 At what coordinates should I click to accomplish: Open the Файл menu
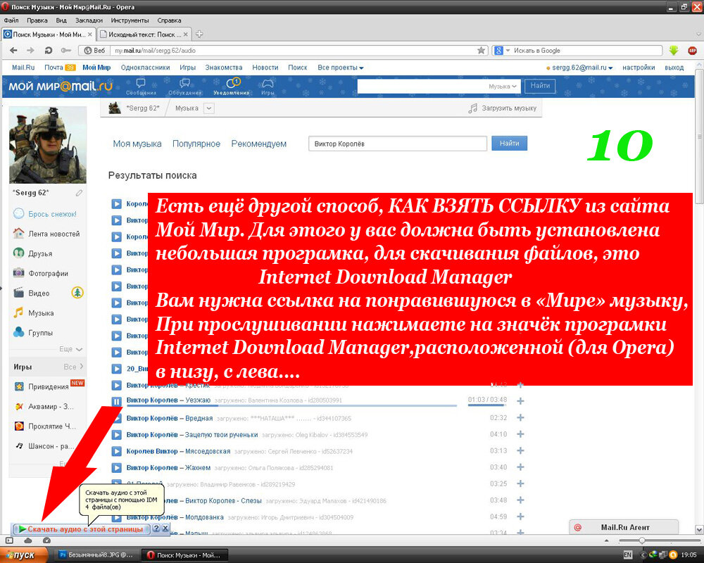click(11, 20)
